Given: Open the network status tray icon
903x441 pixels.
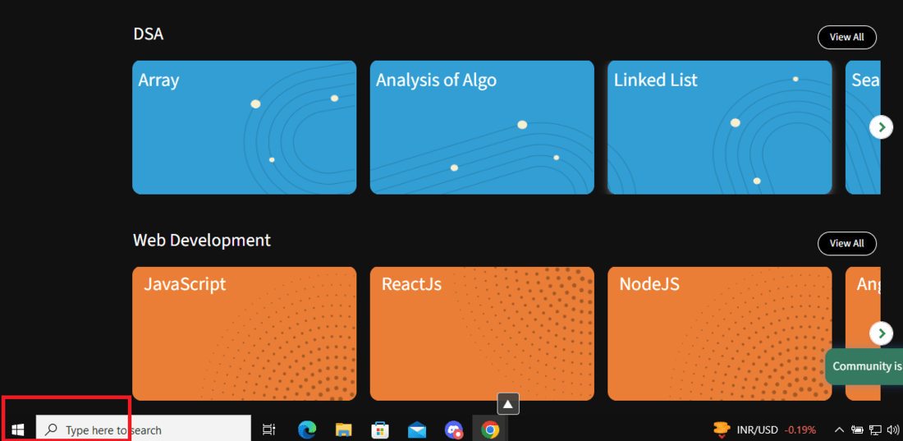Looking at the screenshot, I should tap(875, 430).
